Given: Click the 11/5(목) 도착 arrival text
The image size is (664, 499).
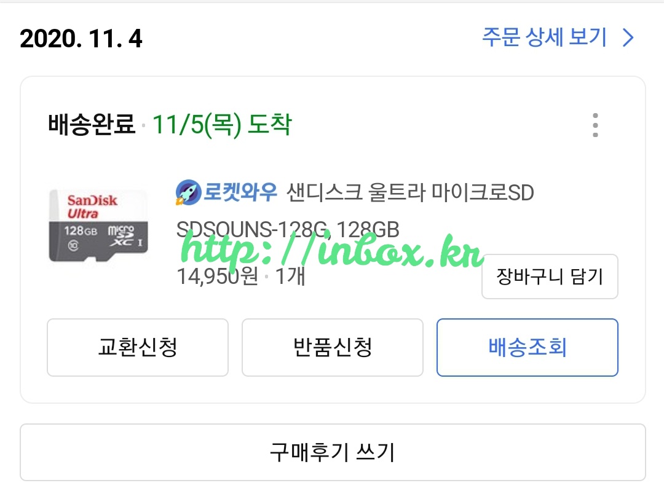Looking at the screenshot, I should pyautogui.click(x=222, y=125).
